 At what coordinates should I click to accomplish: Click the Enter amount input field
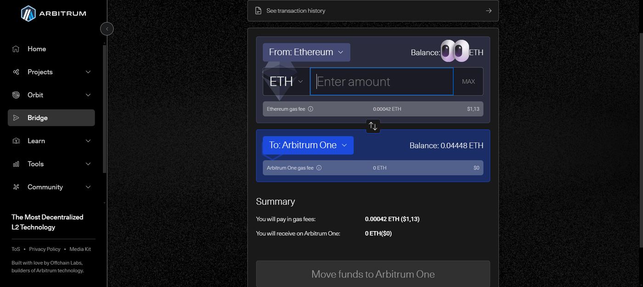tap(382, 82)
